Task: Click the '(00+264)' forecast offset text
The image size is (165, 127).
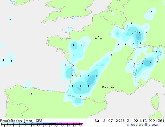Action: pyautogui.click(x=157, y=121)
